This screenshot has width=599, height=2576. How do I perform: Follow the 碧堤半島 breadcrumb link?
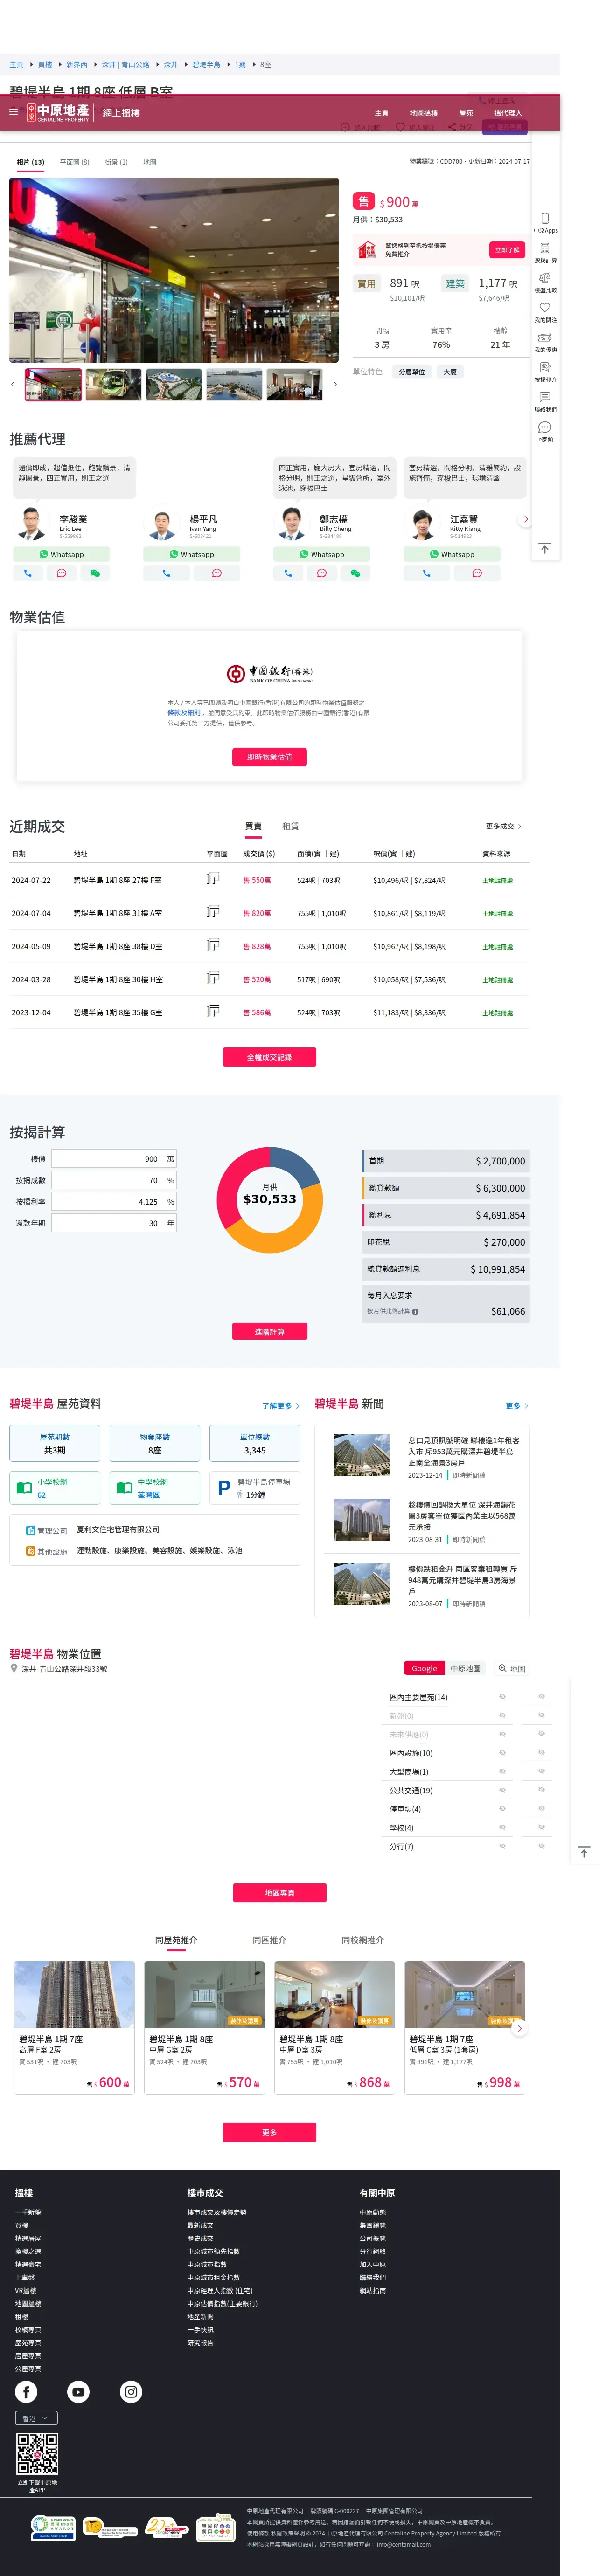[x=206, y=64]
